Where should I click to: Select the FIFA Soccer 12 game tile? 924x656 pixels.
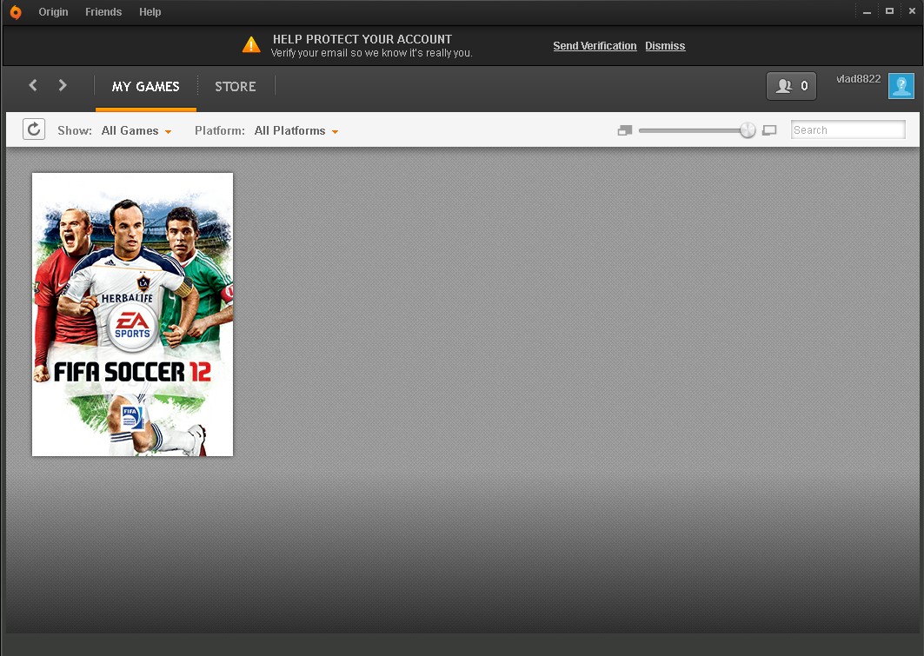(133, 315)
